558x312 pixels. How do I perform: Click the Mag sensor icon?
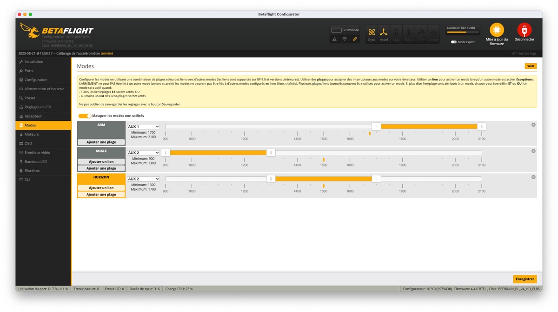pos(396,34)
